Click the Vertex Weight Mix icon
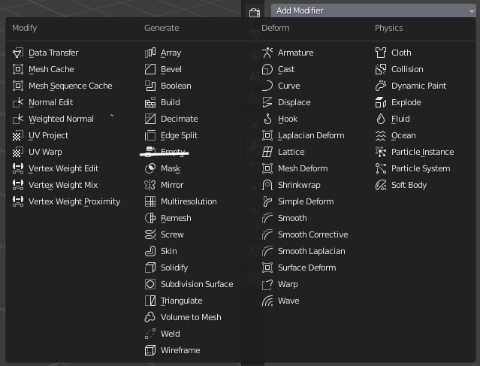This screenshot has width=480, height=366. point(18,185)
